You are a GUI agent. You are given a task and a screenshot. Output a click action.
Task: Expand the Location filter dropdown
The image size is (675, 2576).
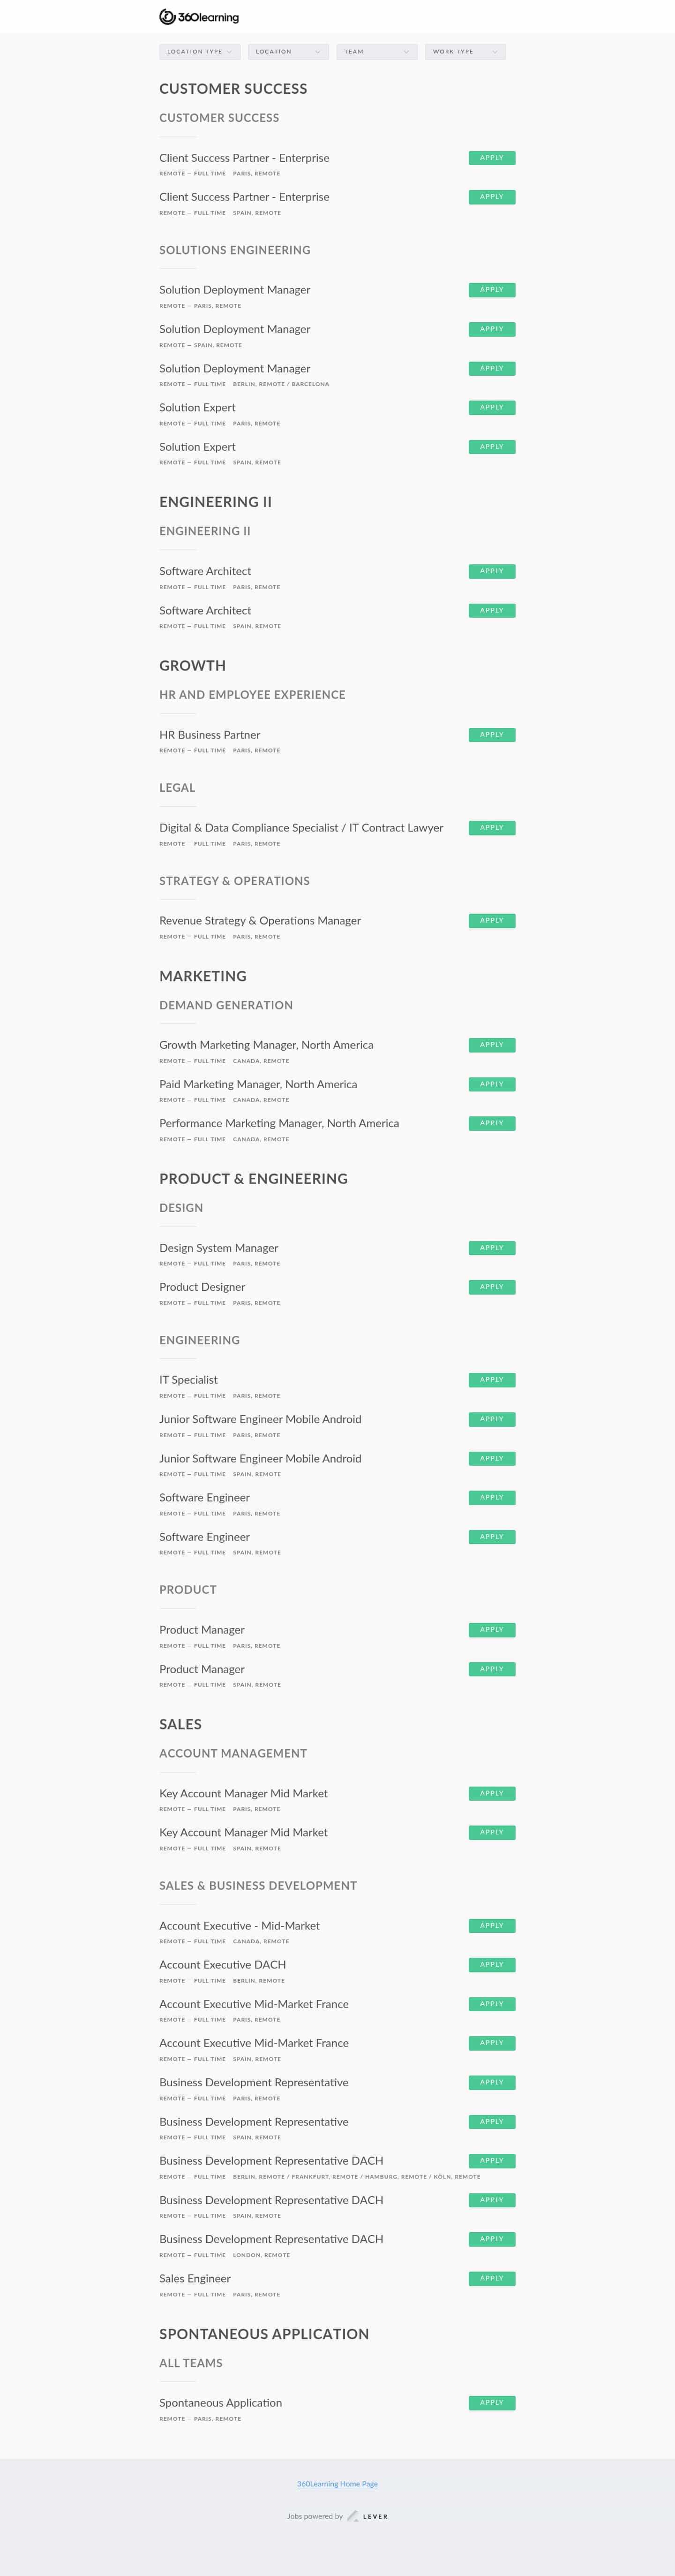click(x=288, y=52)
